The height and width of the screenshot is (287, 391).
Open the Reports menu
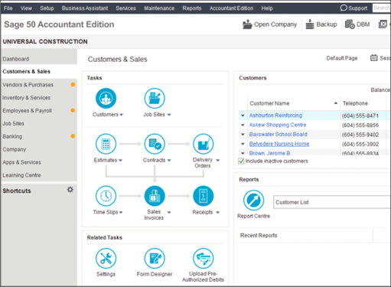point(192,8)
